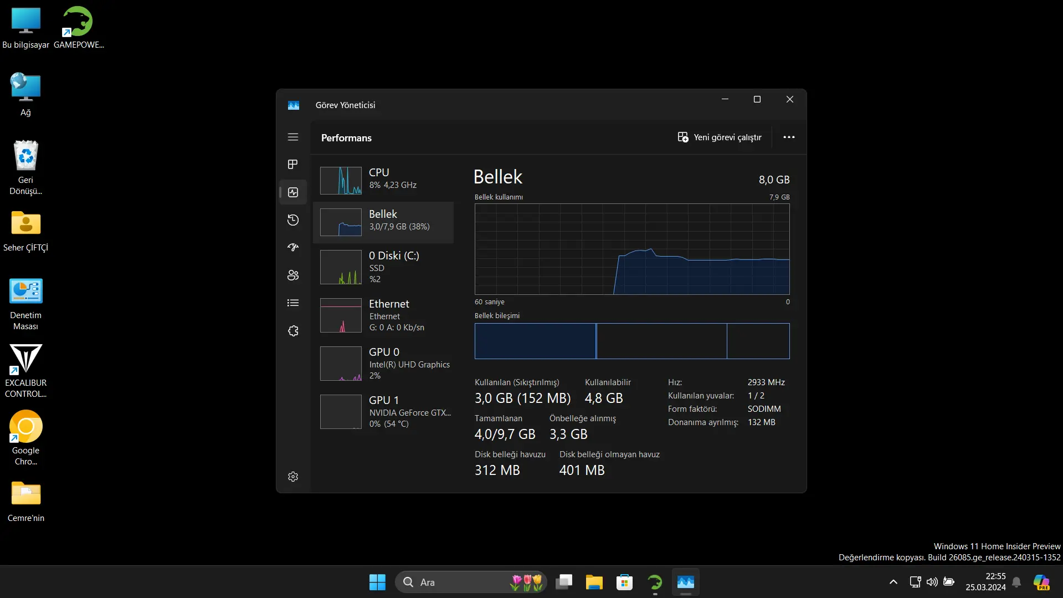Image resolution: width=1063 pixels, height=598 pixels.
Task: Click the 2933 MHz speed value
Action: [766, 382]
